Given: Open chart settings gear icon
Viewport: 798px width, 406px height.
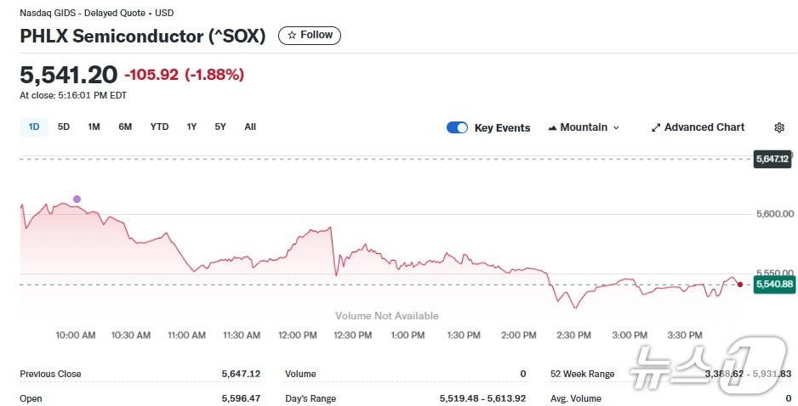Looking at the screenshot, I should click(x=779, y=127).
